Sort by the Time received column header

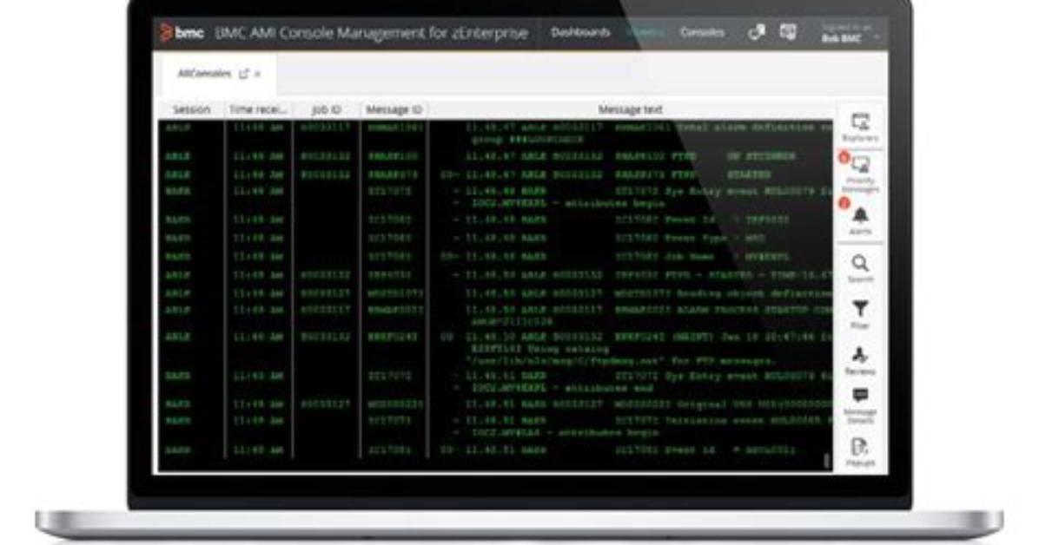pyautogui.click(x=258, y=109)
